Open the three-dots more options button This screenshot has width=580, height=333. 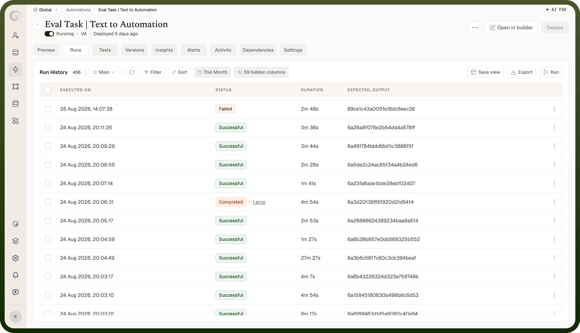475,28
